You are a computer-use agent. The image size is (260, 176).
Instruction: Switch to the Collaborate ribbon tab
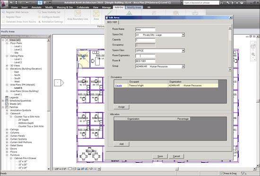[x=83, y=7]
